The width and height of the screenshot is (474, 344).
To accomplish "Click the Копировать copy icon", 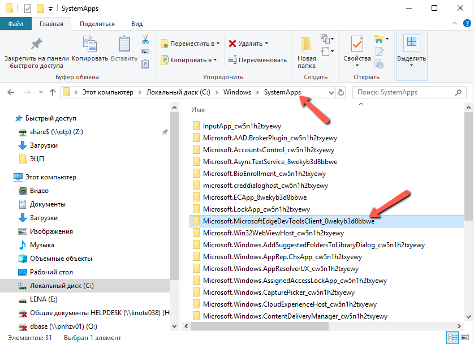I will point(89,44).
